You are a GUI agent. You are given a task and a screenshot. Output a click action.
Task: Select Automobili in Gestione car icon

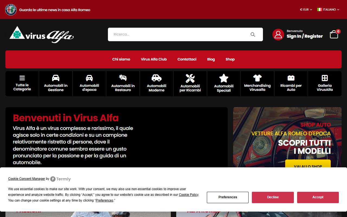(x=56, y=78)
